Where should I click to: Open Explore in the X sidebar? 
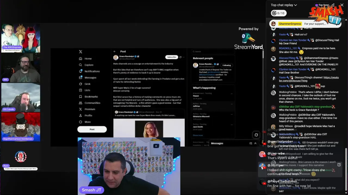click(86, 65)
